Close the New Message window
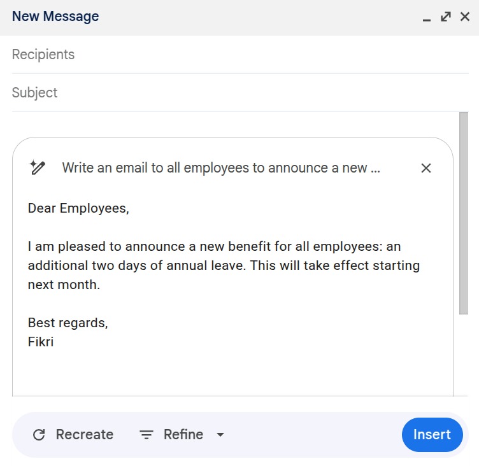 [x=465, y=17]
